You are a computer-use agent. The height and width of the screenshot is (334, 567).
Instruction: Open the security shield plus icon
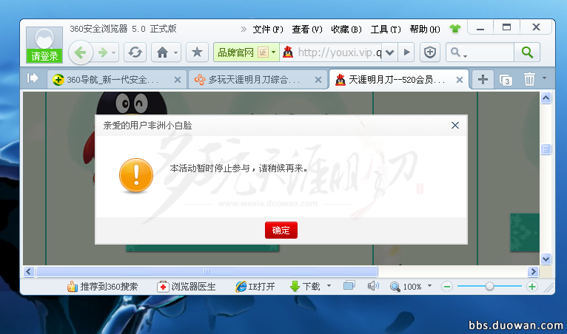[429, 52]
